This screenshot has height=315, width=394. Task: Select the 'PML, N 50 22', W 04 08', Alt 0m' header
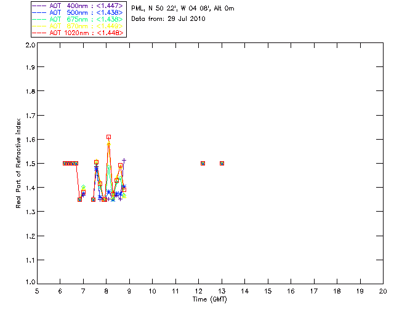183,9
